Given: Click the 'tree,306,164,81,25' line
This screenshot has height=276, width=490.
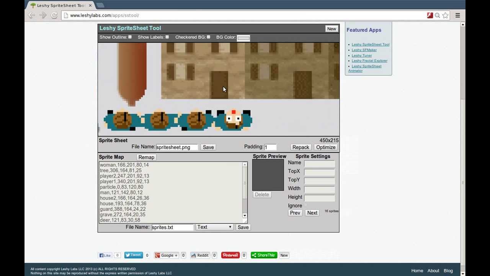Looking at the screenshot, I should [x=121, y=171].
